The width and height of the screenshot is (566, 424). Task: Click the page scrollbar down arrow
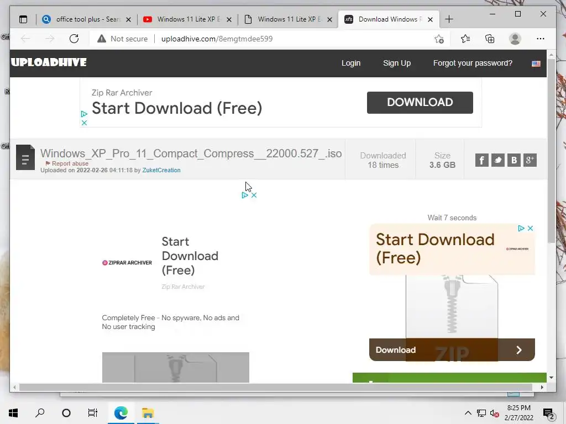click(x=551, y=378)
